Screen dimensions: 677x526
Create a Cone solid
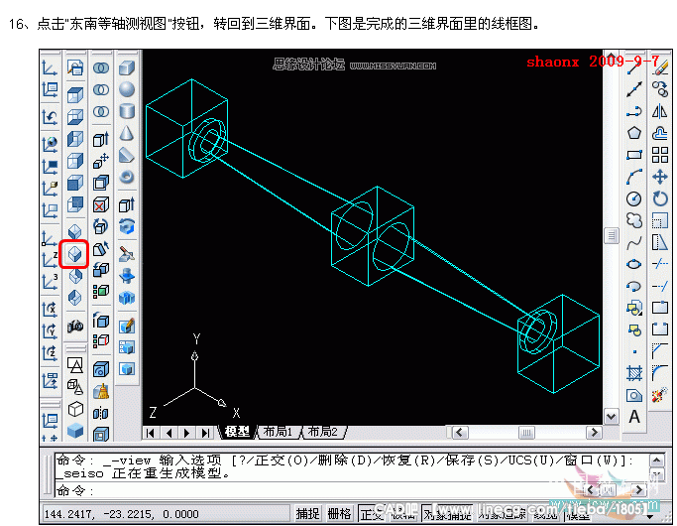coord(127,133)
